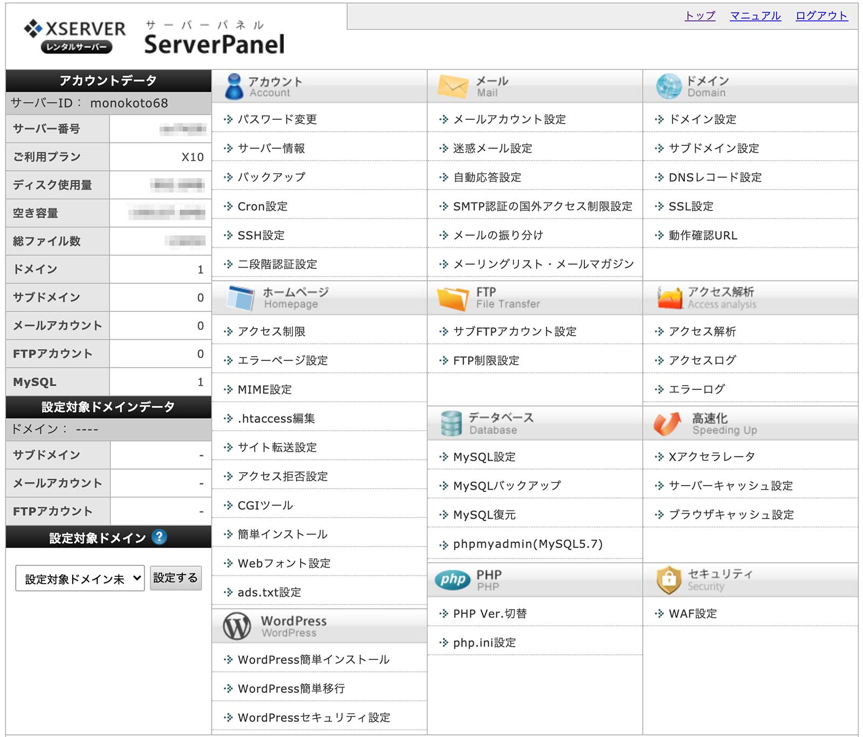Open WordPress簡単インストール

(x=313, y=659)
